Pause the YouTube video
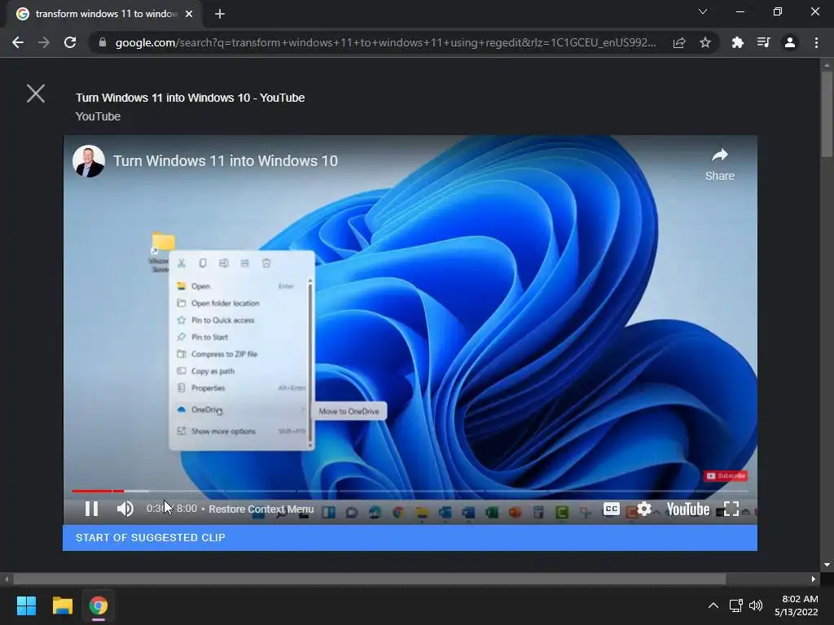Viewport: 834px width, 625px height. click(x=91, y=509)
